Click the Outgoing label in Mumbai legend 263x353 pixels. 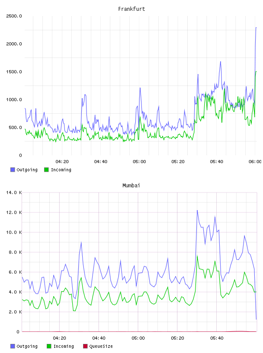tap(27, 347)
